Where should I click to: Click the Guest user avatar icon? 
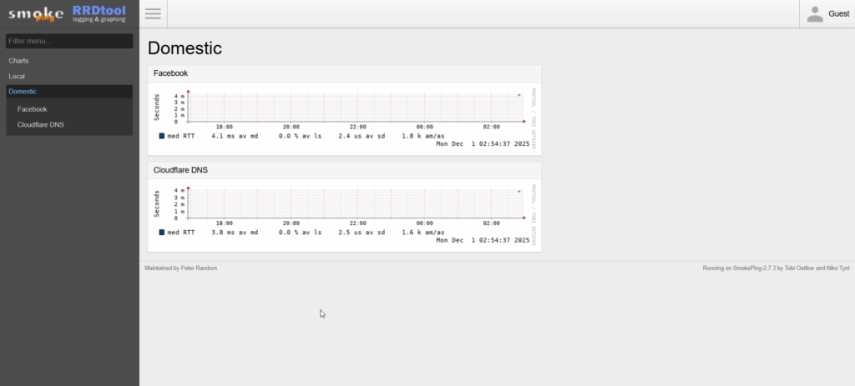coord(815,13)
